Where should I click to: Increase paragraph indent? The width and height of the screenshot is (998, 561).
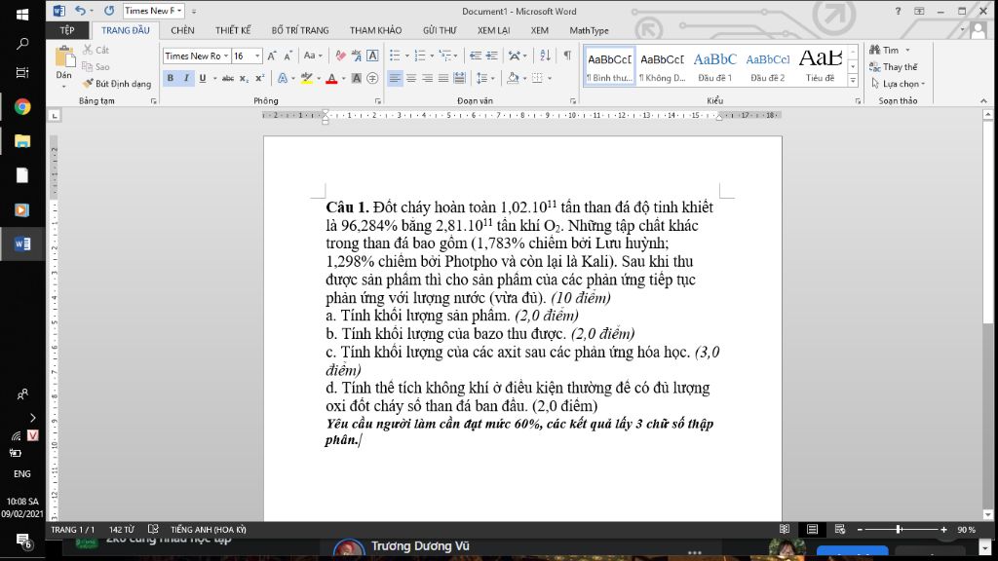click(x=492, y=56)
